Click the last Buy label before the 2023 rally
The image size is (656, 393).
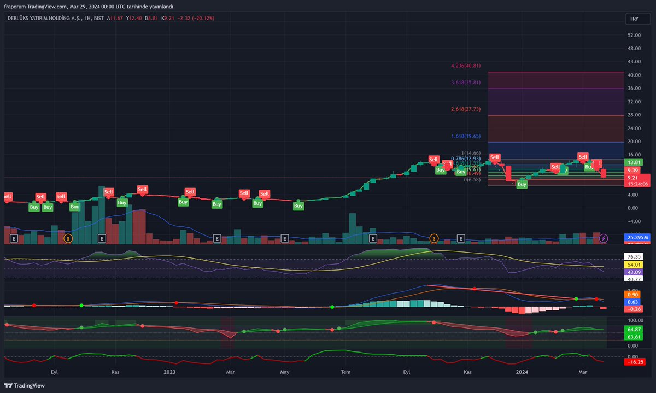(x=298, y=206)
